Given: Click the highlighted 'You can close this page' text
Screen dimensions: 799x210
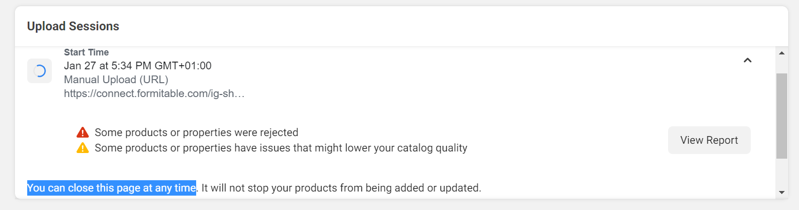Looking at the screenshot, I should pyautogui.click(x=111, y=188).
